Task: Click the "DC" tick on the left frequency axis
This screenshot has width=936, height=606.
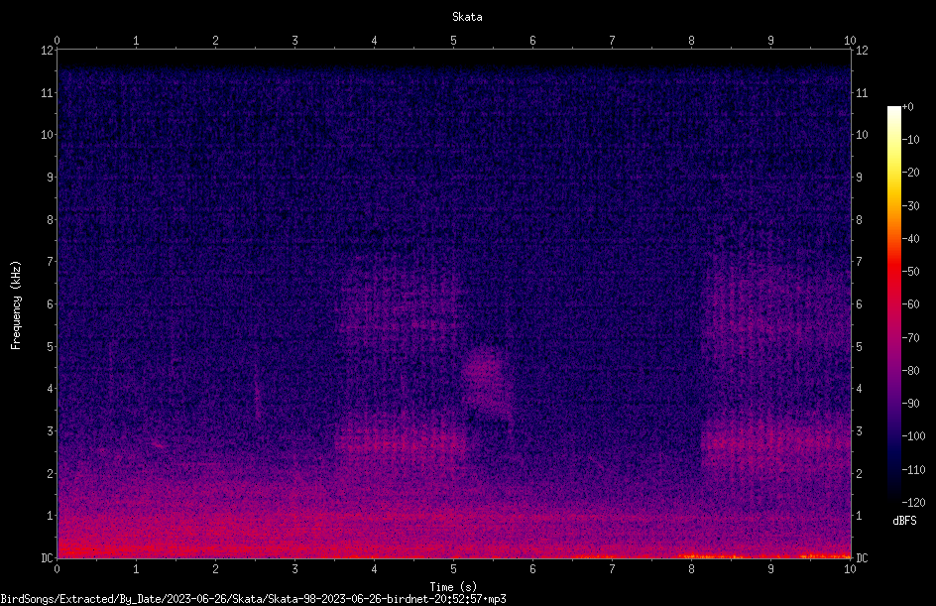Action: click(x=47, y=558)
